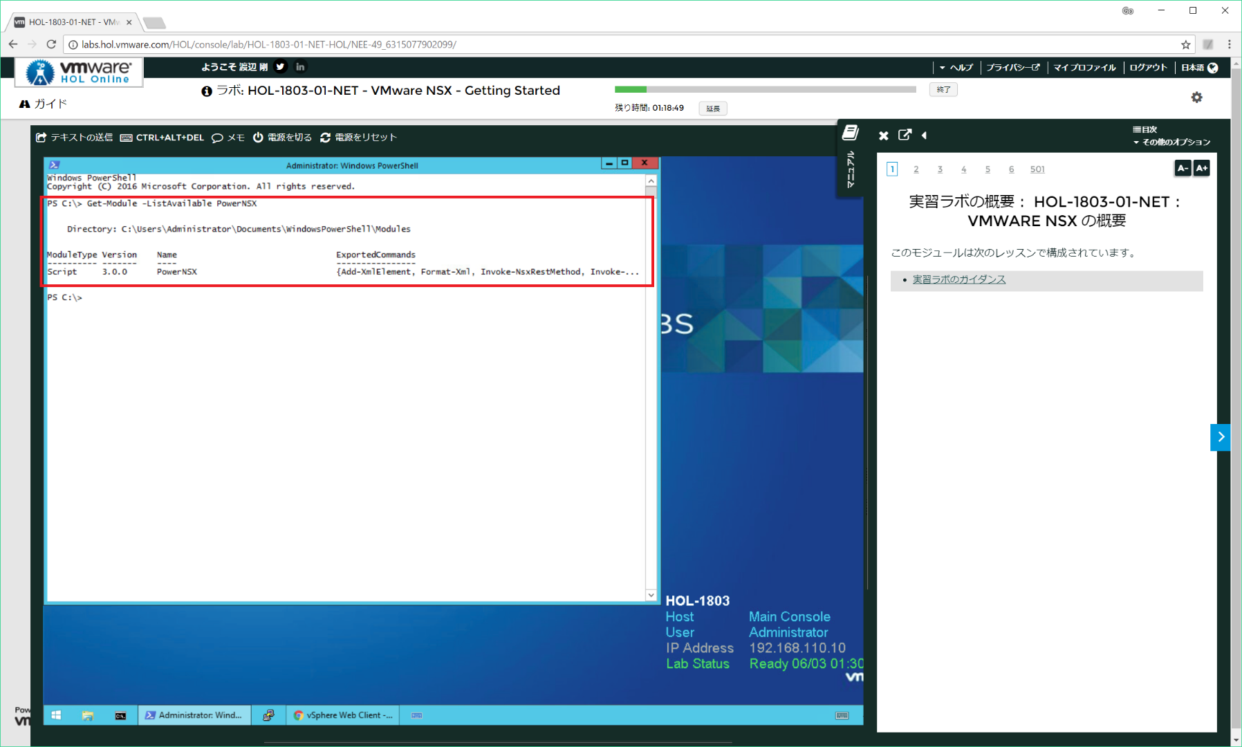Open the 実習ラボのガイダンス link

959,279
